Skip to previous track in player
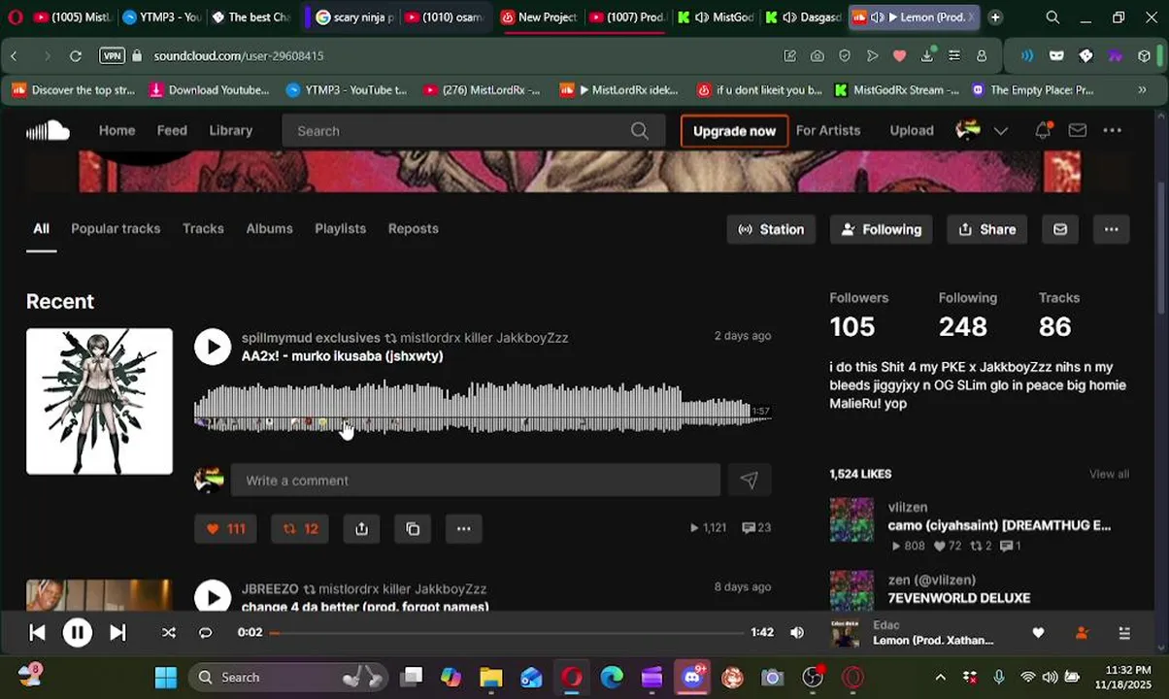 pyautogui.click(x=37, y=633)
